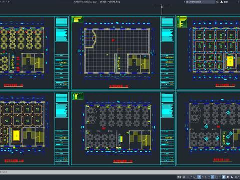
Task: Enable ortho mode icon in status bar
Action: [195, 177]
